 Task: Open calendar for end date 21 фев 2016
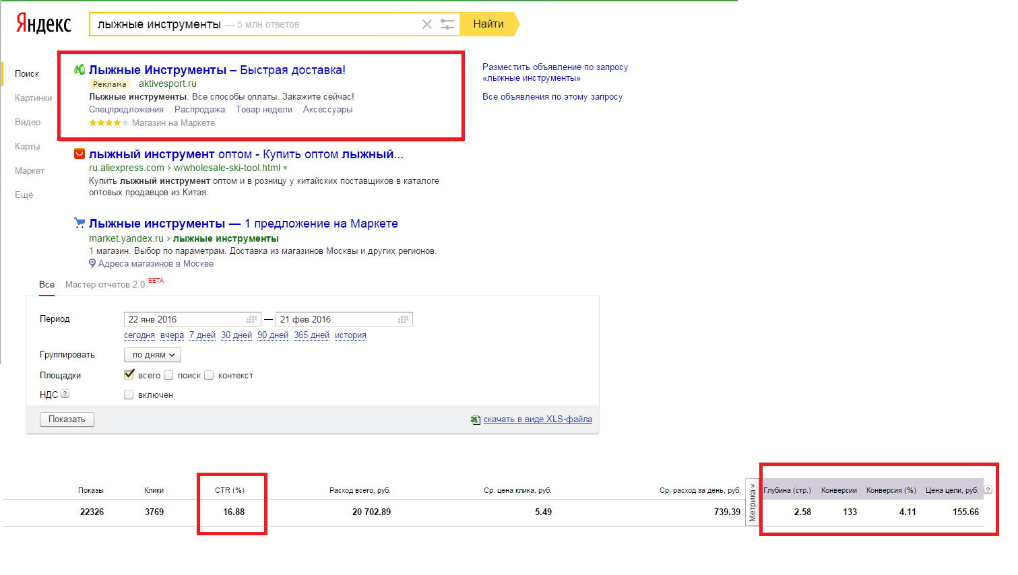click(x=404, y=319)
